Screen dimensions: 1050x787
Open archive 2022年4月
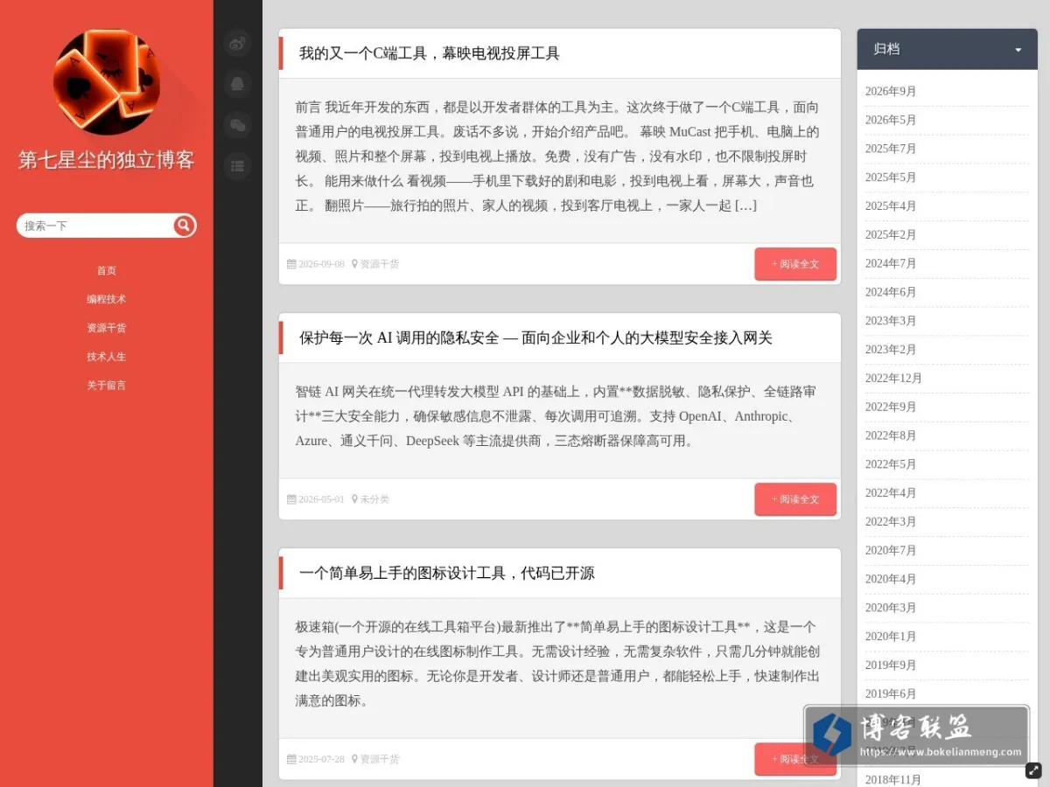point(891,493)
